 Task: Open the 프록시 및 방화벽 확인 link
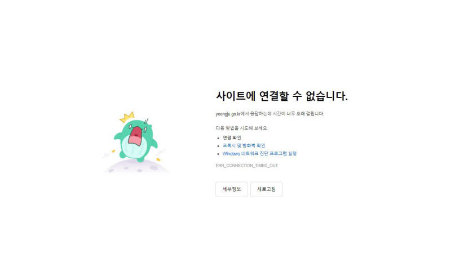point(244,145)
